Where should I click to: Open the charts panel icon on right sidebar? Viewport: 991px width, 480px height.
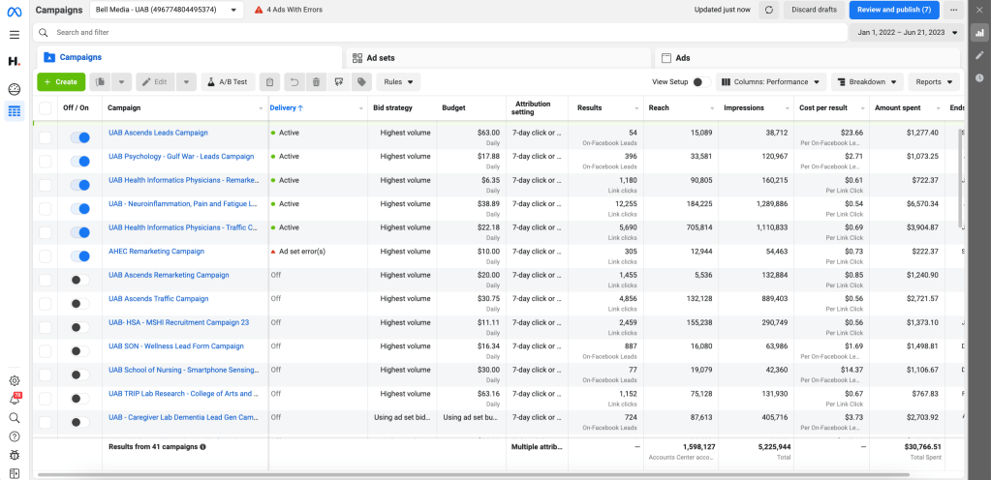pyautogui.click(x=979, y=32)
